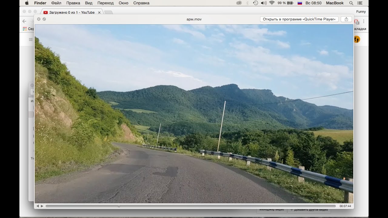Click the battery status indicator
This screenshot has width=388, height=218.
point(285,3)
